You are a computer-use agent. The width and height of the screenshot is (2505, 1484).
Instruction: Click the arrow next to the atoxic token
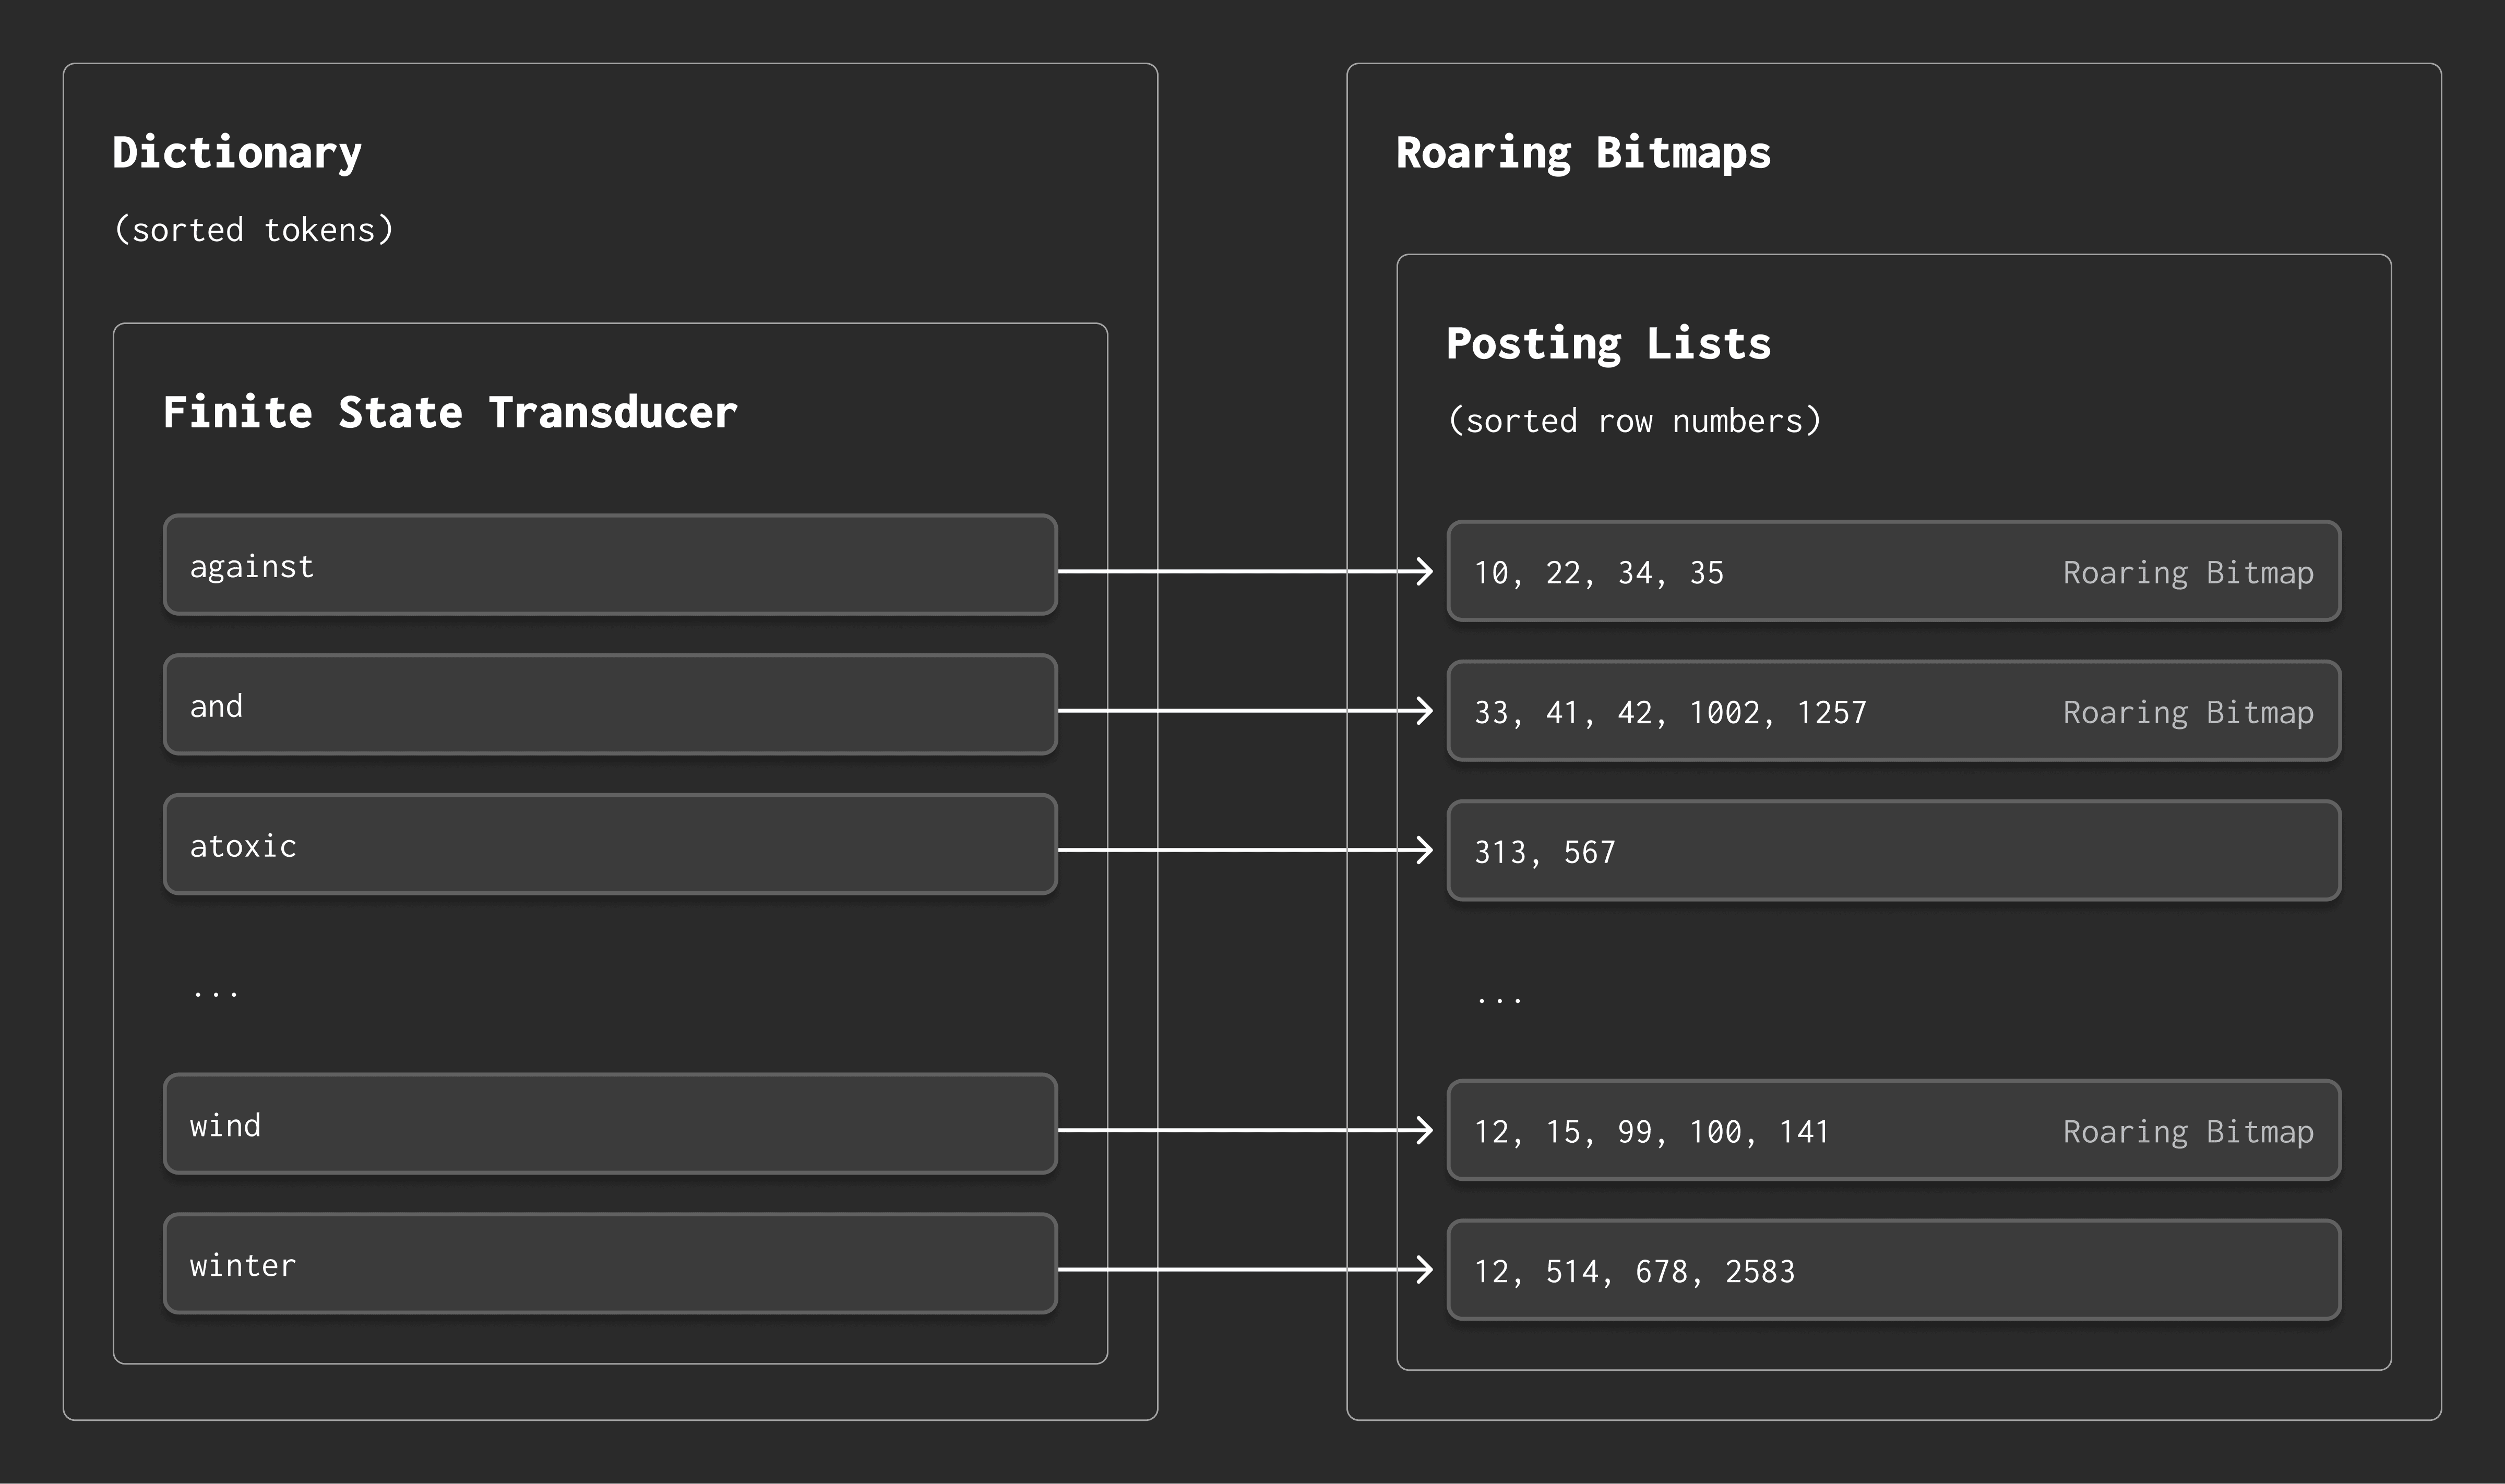click(1245, 850)
